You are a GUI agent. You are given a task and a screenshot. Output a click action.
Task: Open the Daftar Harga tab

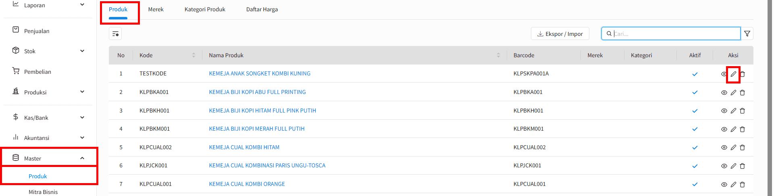pyautogui.click(x=262, y=9)
